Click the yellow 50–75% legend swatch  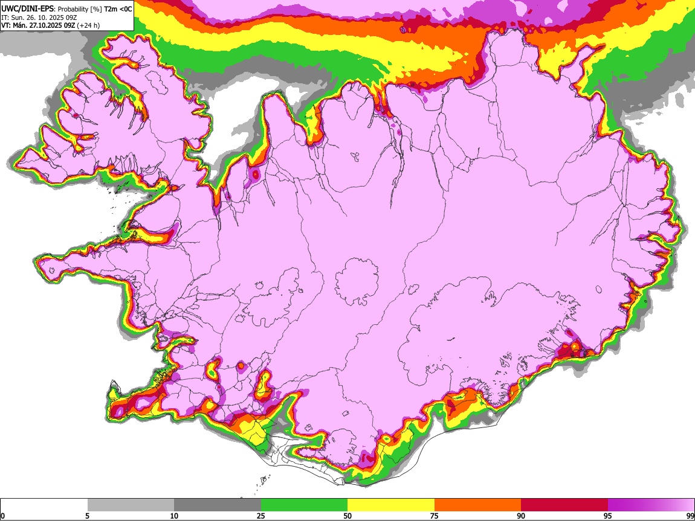391,505
